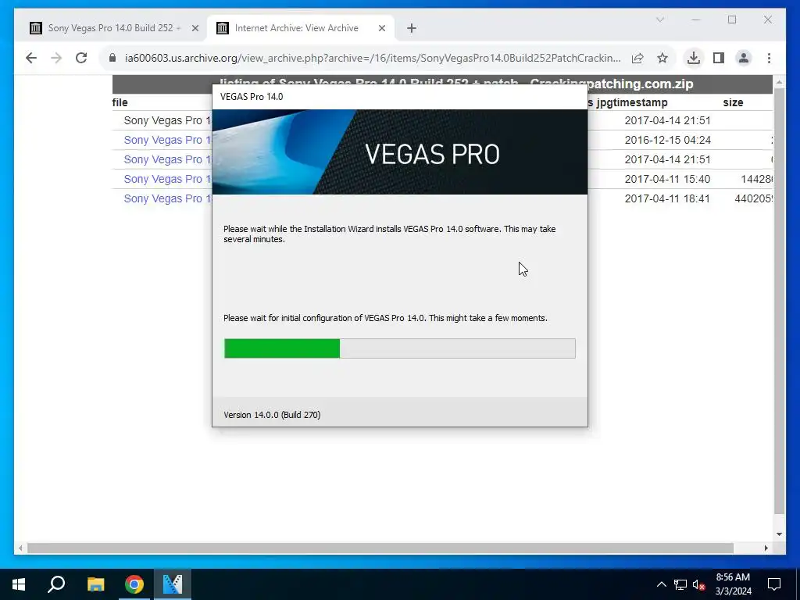Image resolution: width=800 pixels, height=600 pixels.
Task: Expand Chrome tab search chevron
Action: 660,20
